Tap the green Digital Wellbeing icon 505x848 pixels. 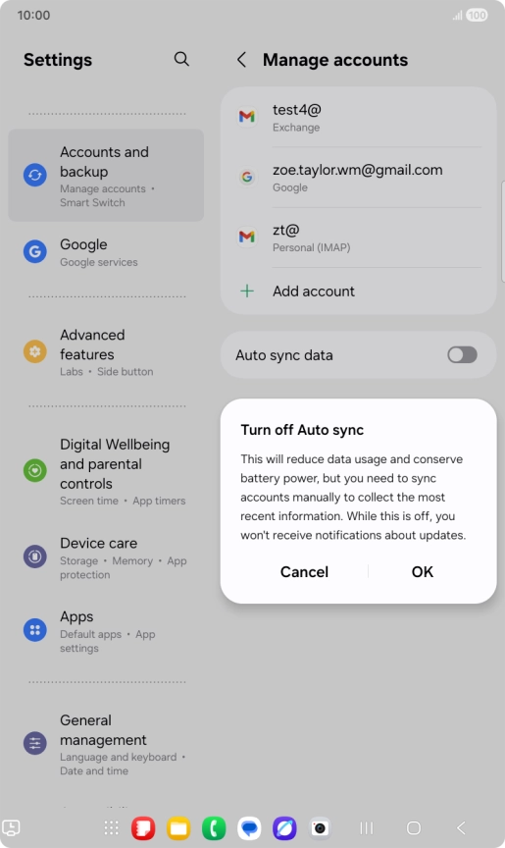(35, 470)
